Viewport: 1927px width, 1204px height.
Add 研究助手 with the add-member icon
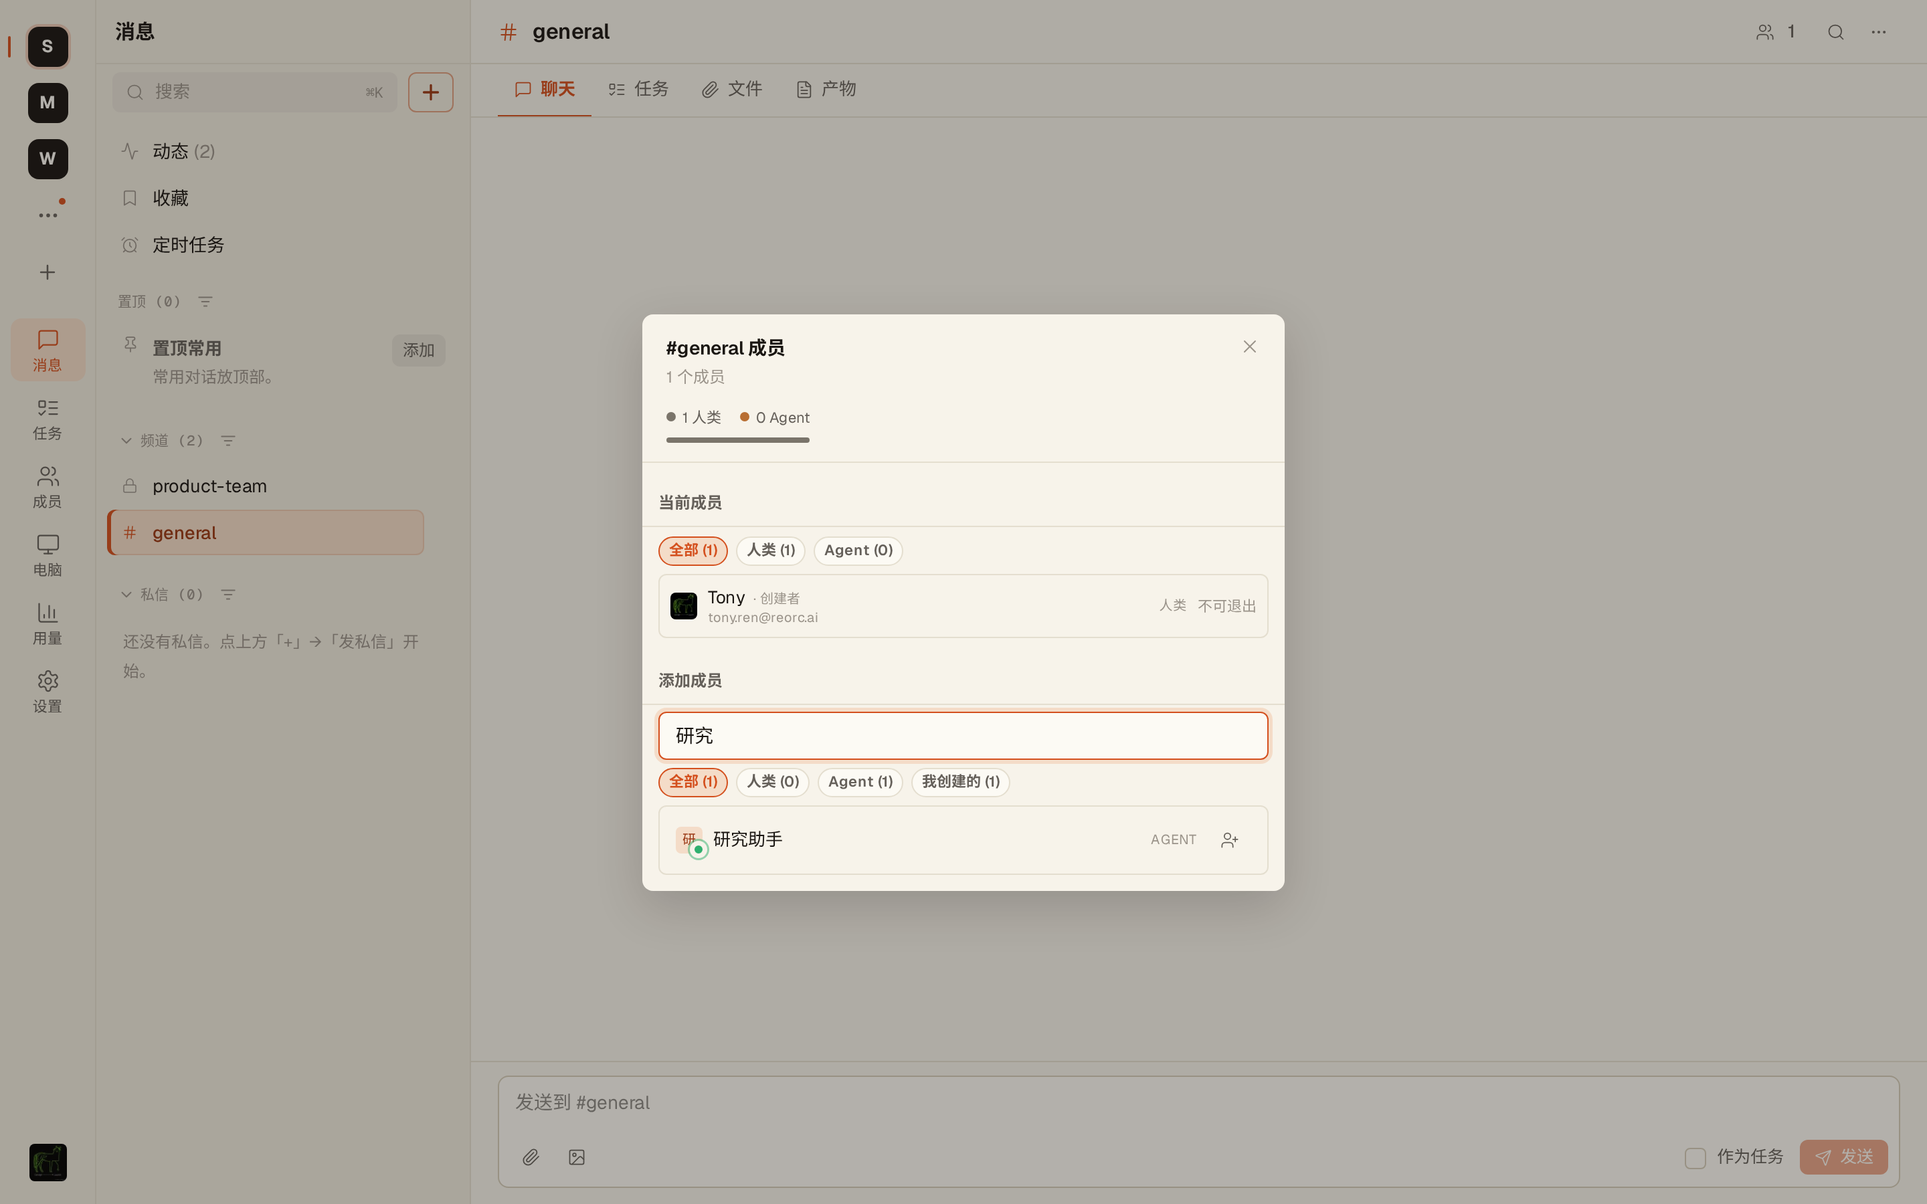point(1229,840)
